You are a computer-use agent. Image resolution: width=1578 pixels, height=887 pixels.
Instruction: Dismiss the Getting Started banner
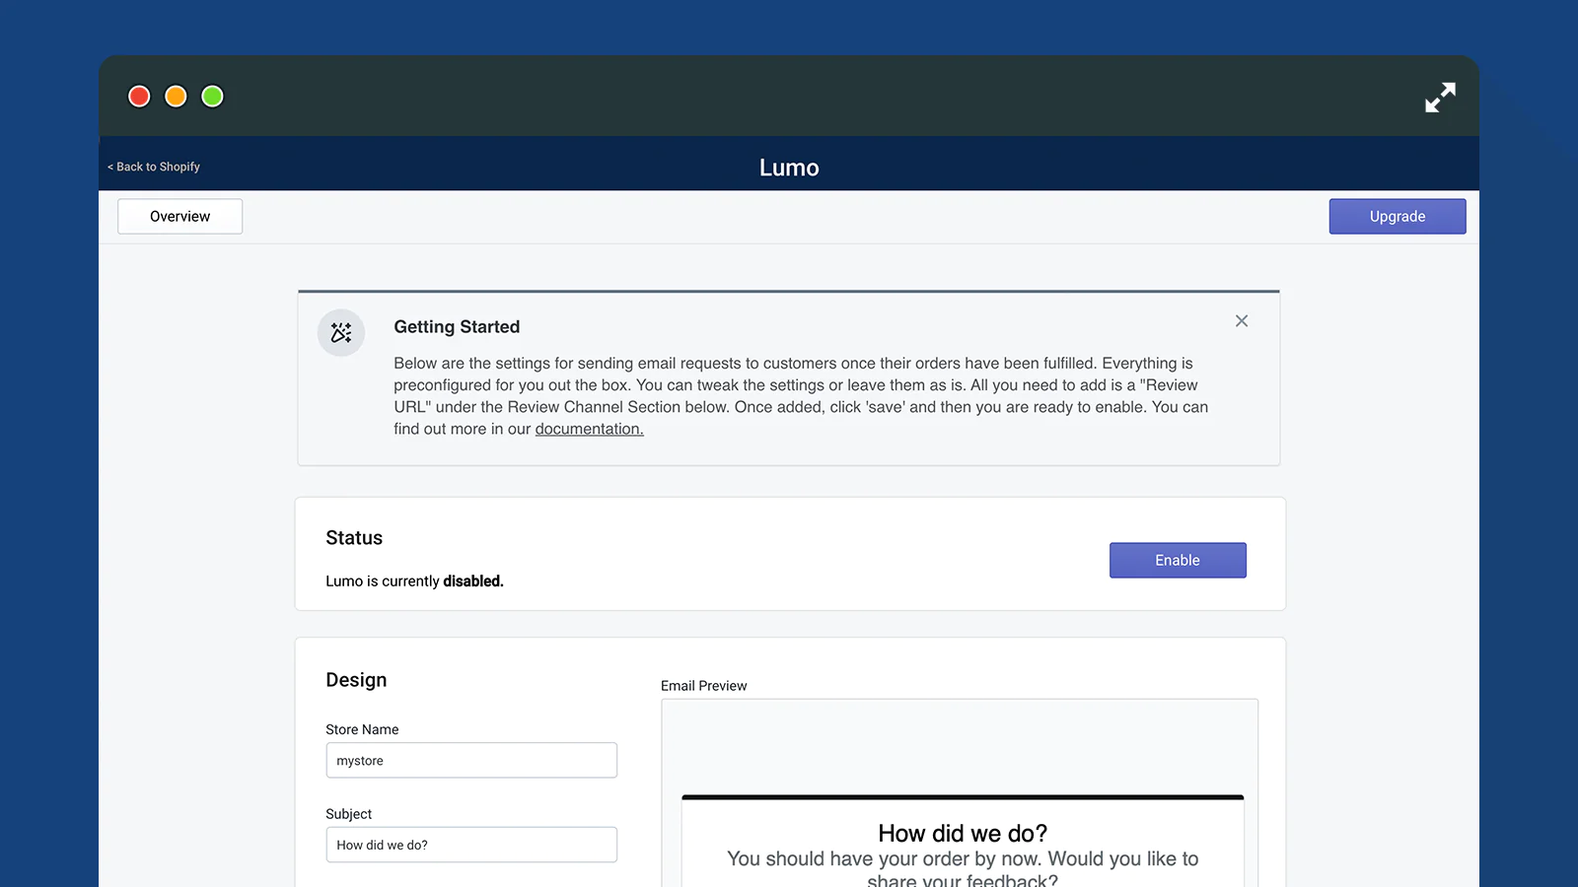point(1242,321)
